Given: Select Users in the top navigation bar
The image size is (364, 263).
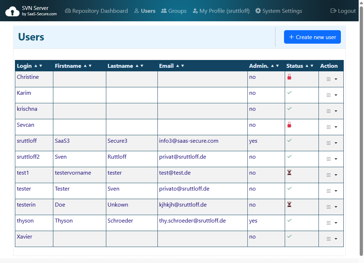Looking at the screenshot, I should (148, 11).
